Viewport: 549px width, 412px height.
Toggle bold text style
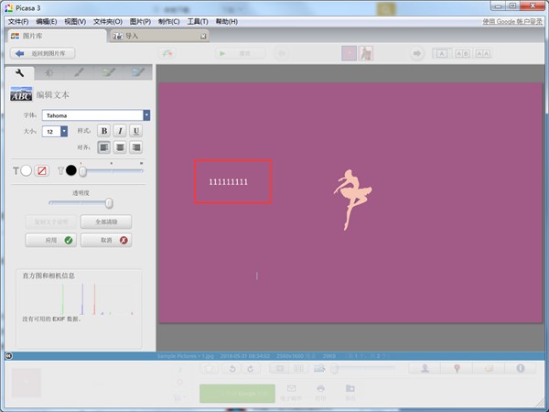click(x=103, y=131)
